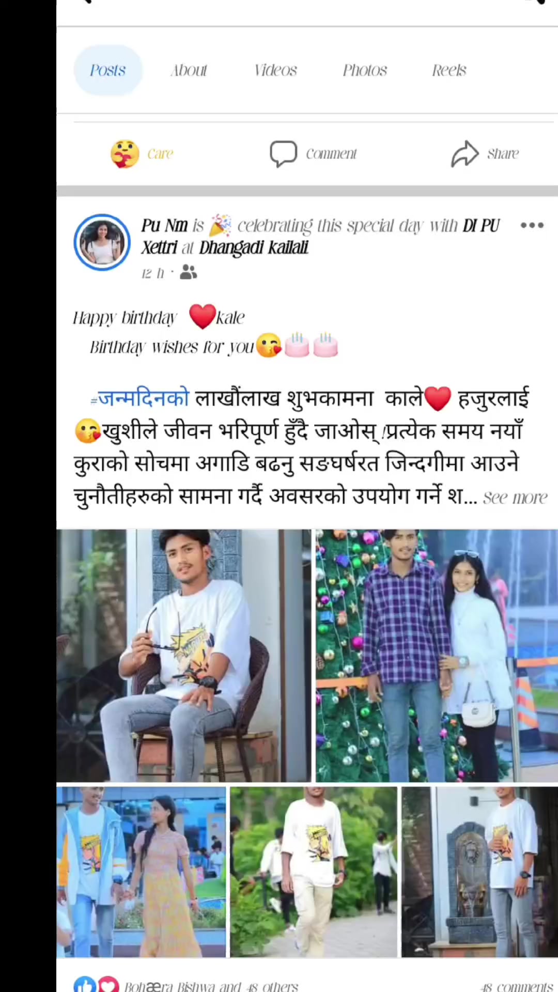Open the Comment speech bubble icon

pyautogui.click(x=283, y=154)
